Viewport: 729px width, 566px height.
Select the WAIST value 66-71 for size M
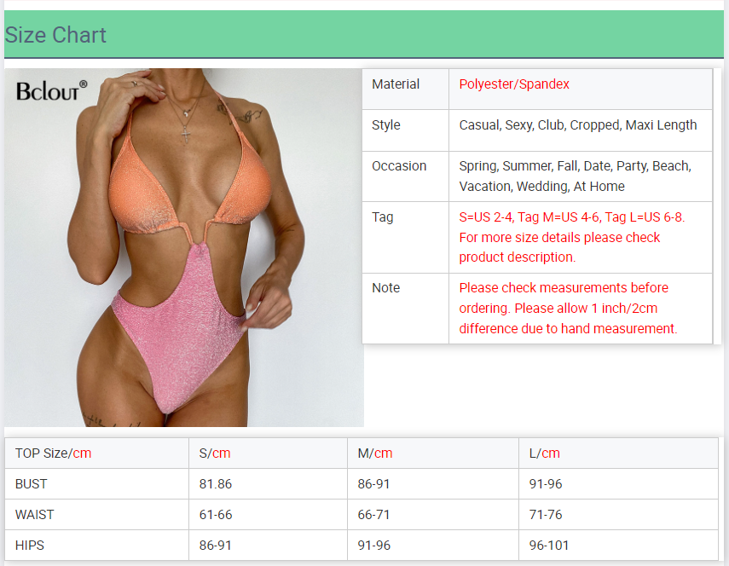373,515
